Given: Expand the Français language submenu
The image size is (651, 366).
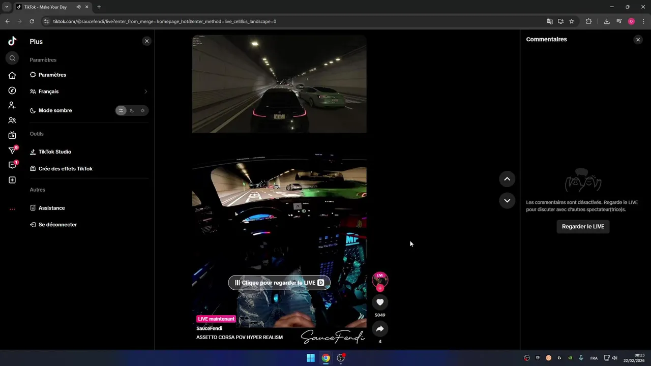Looking at the screenshot, I should tap(89, 91).
